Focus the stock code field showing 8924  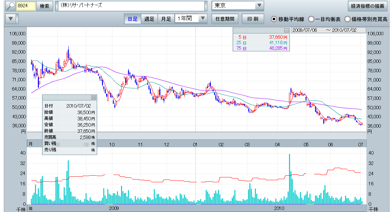[x=26, y=6]
